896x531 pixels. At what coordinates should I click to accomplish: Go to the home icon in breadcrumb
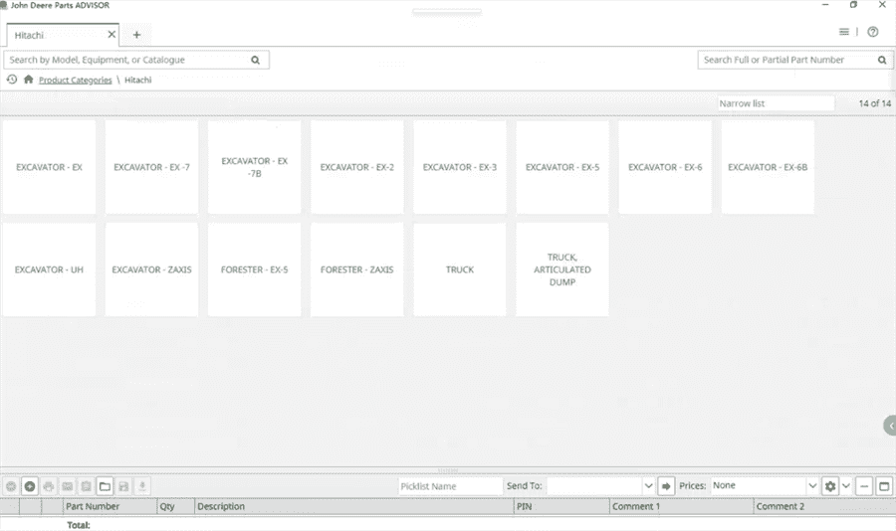[x=29, y=80]
